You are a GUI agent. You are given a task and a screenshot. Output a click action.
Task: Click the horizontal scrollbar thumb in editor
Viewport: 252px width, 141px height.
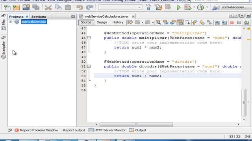tap(136, 125)
